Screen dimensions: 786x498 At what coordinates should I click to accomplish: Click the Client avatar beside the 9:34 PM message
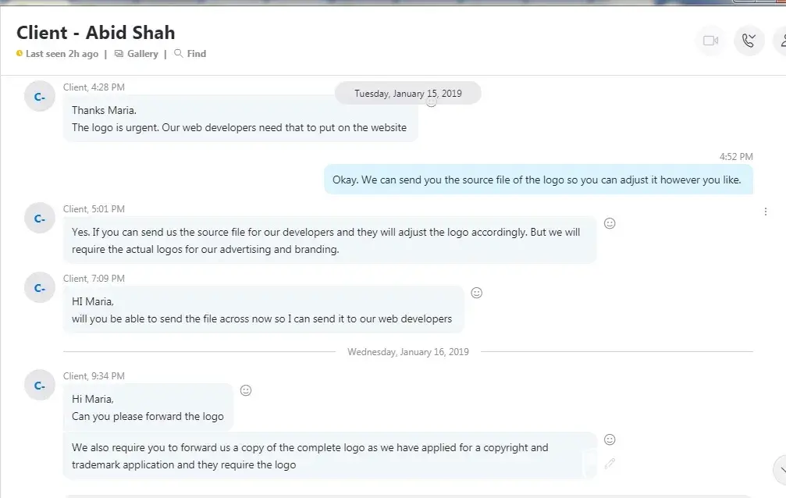pyautogui.click(x=39, y=385)
